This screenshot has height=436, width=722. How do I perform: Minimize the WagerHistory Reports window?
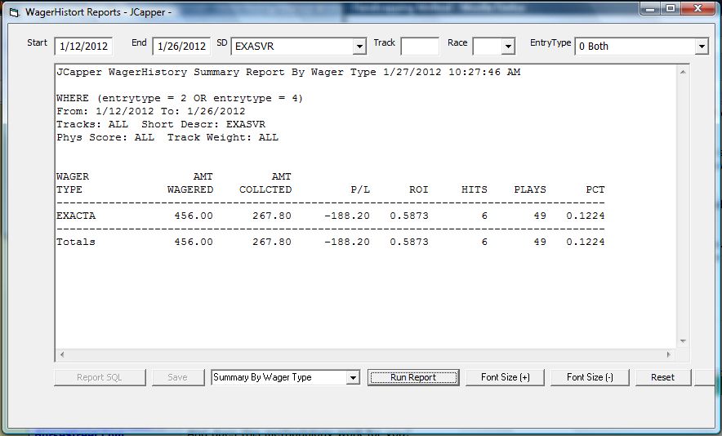[x=650, y=9]
